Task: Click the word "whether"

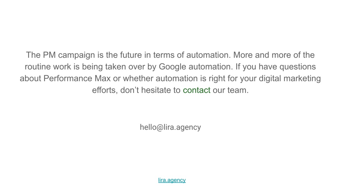Action: pos(138,78)
